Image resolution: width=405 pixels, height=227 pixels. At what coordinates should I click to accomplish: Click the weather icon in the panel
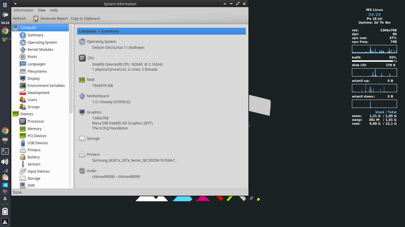(x=5, y=14)
